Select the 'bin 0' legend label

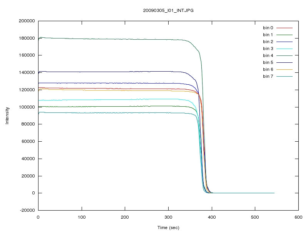click(x=268, y=28)
